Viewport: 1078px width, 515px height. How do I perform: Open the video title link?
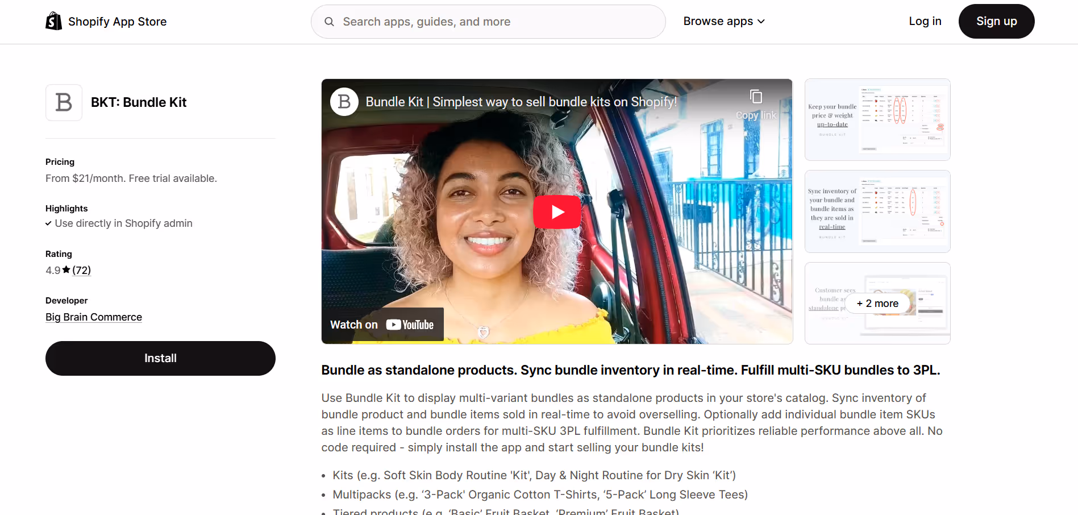(x=521, y=102)
